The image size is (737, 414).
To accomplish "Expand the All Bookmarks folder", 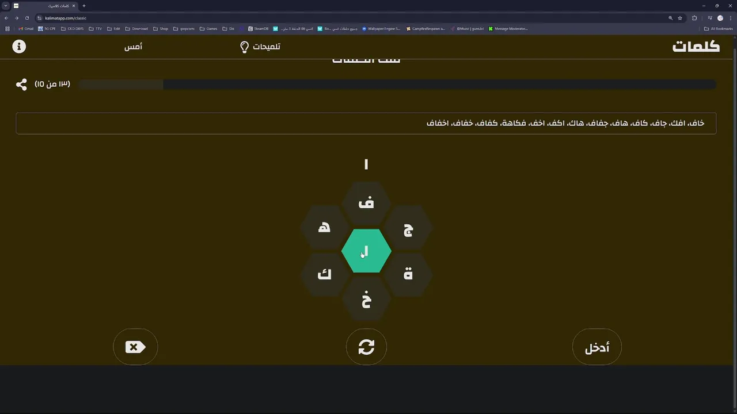I will (719, 29).
